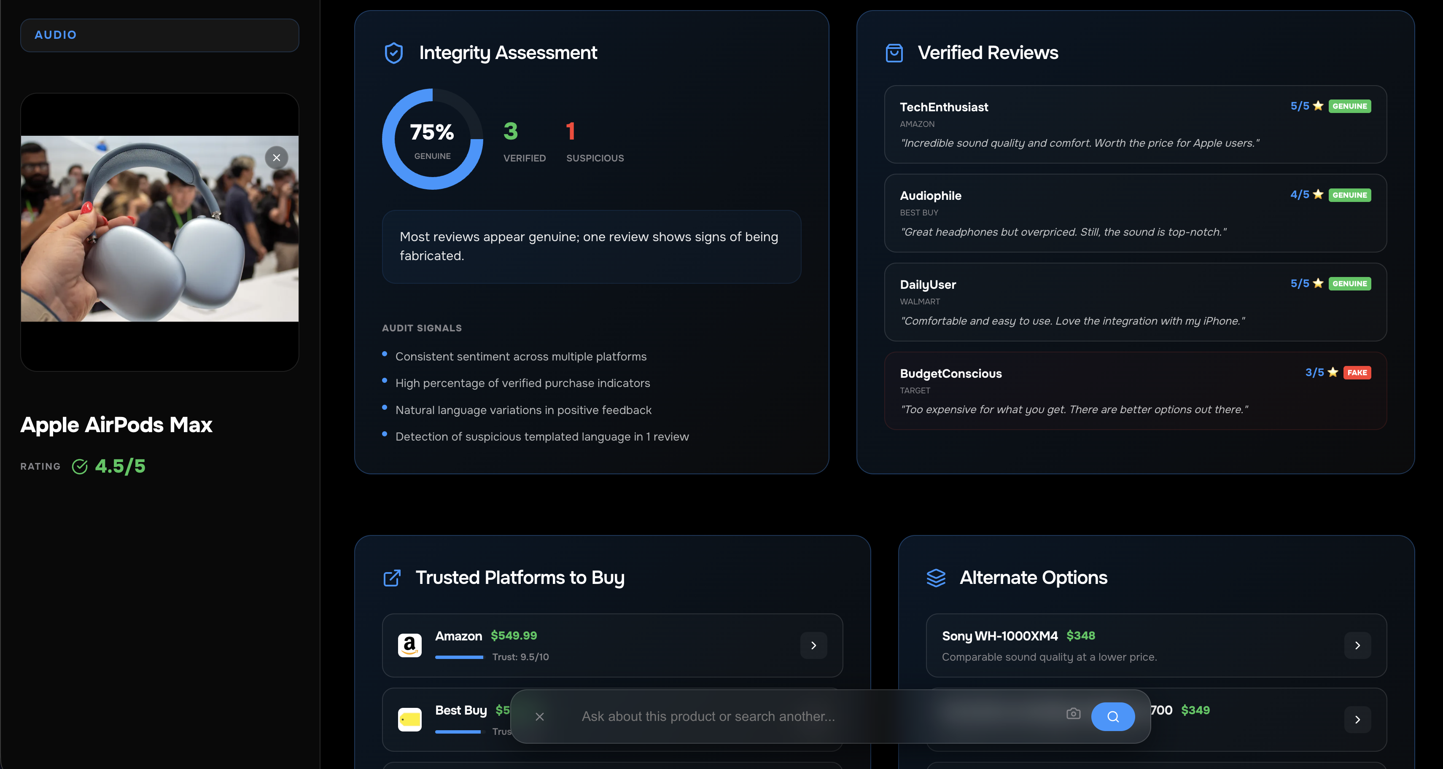The width and height of the screenshot is (1443, 769).
Task: Click the Trusted Platforms external link icon
Action: pos(392,578)
